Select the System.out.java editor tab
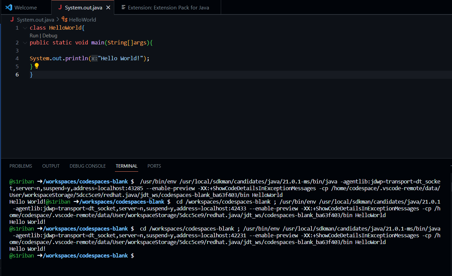This screenshot has height=276, width=452. click(83, 7)
